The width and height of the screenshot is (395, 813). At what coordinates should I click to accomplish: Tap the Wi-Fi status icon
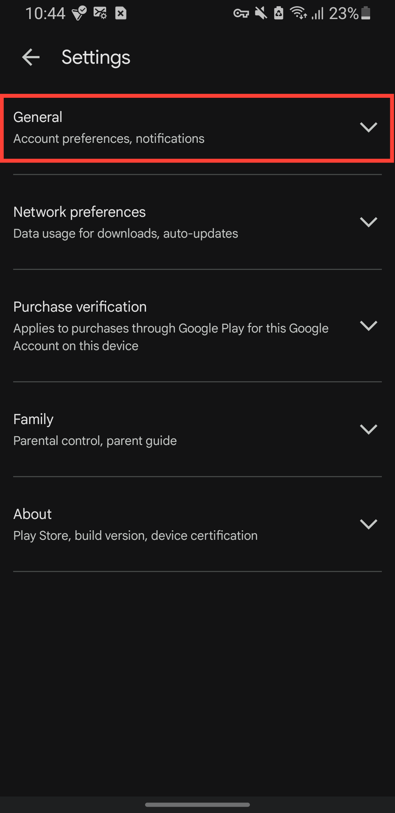tap(298, 13)
